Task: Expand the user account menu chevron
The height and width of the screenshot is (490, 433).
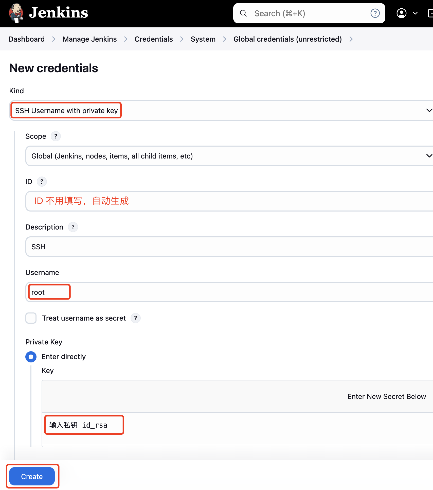Action: [415, 13]
